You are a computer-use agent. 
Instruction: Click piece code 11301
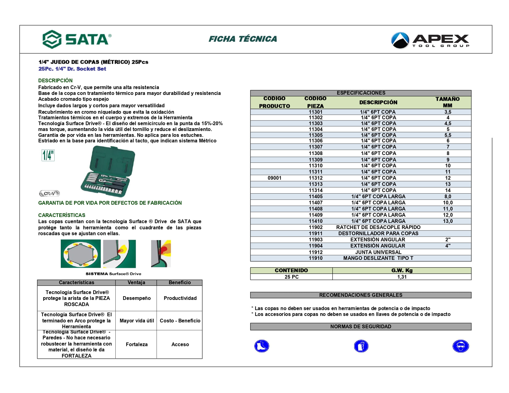(316, 112)
